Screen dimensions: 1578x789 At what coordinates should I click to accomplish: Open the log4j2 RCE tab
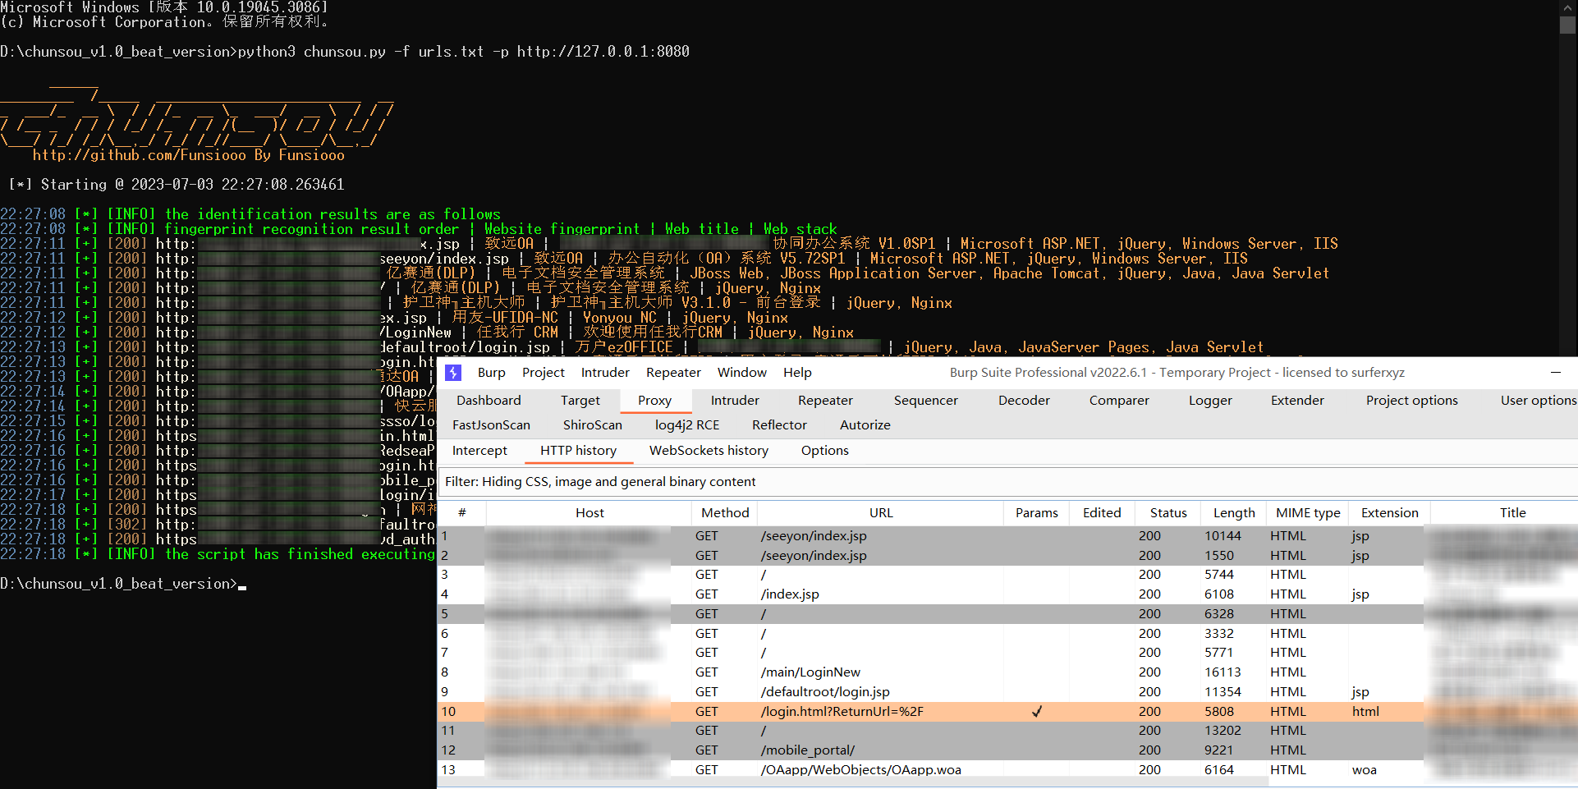pos(687,425)
